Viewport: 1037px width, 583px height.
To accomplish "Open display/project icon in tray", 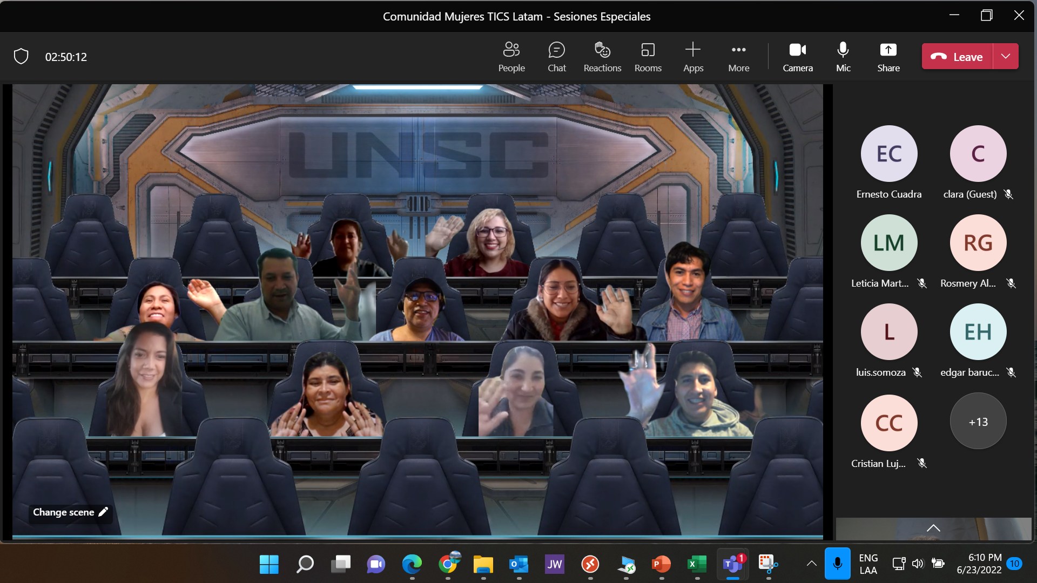I will (899, 564).
